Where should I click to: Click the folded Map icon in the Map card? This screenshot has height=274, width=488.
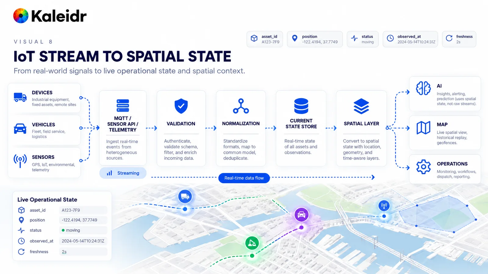pos(423,128)
